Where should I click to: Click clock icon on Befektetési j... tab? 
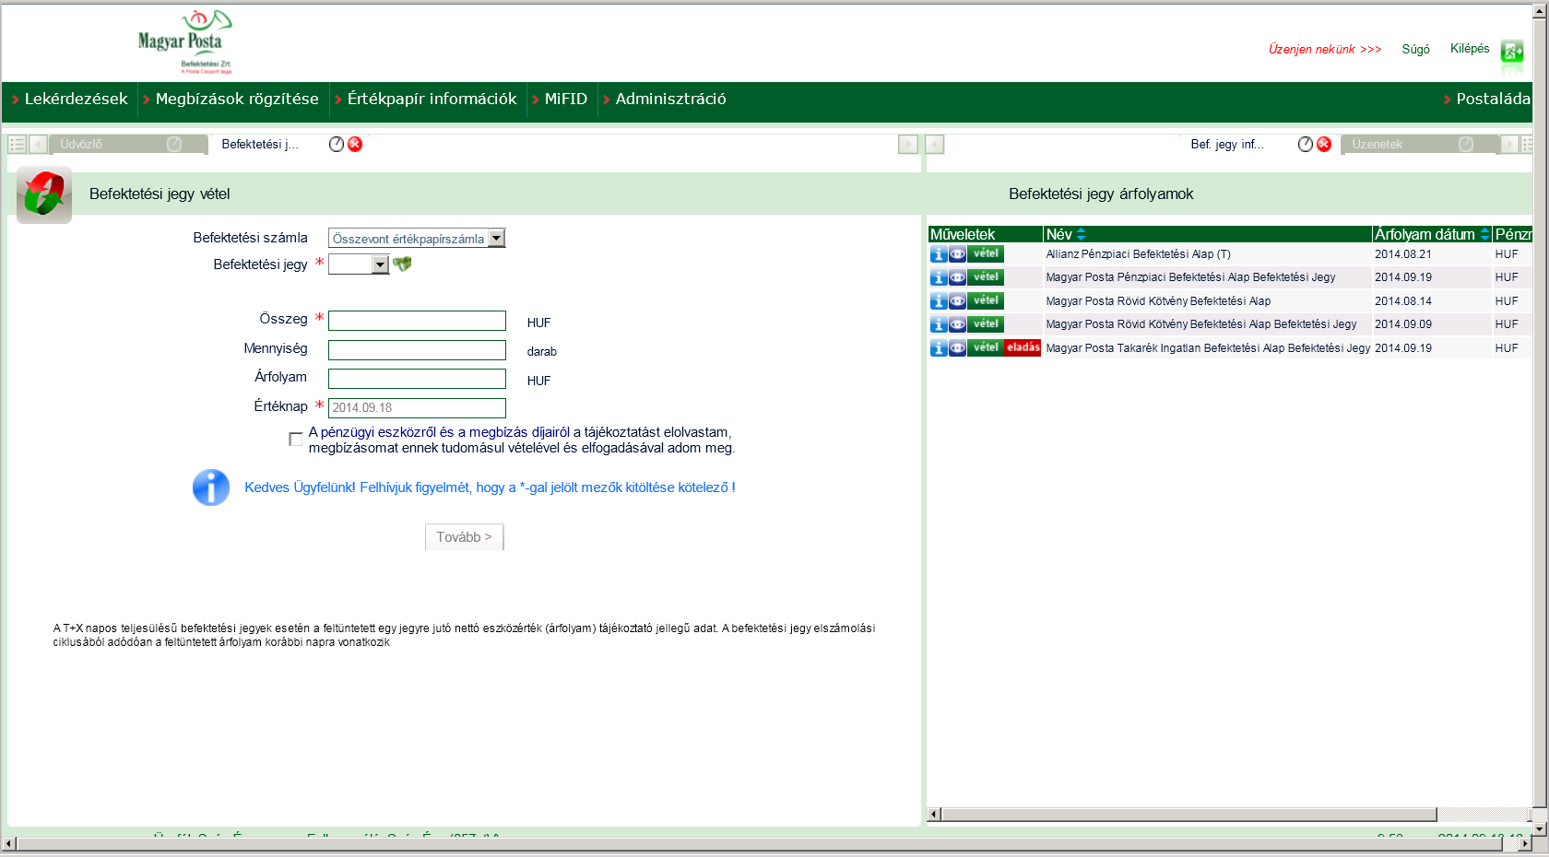[x=337, y=144]
